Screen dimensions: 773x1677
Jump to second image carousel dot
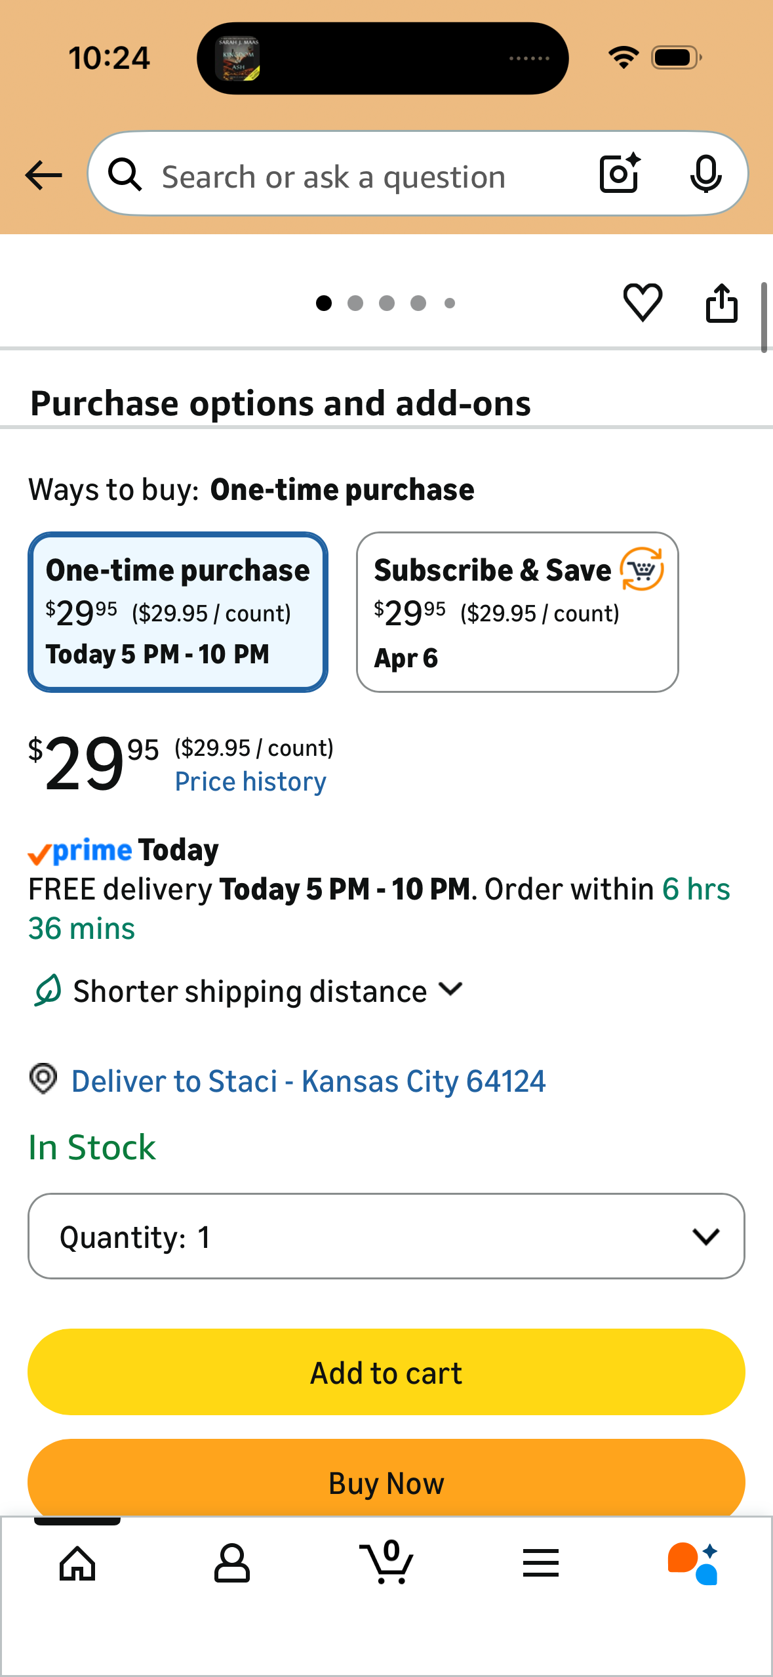coord(355,303)
